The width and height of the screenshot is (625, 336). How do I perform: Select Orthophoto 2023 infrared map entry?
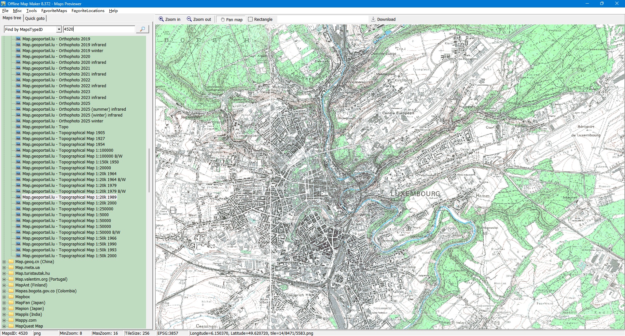click(x=64, y=98)
